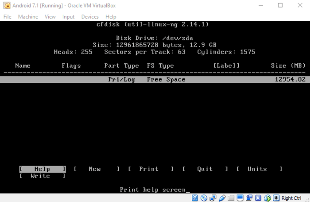Click the 12954.82 size value
310x202 pixels.
[x=290, y=80]
